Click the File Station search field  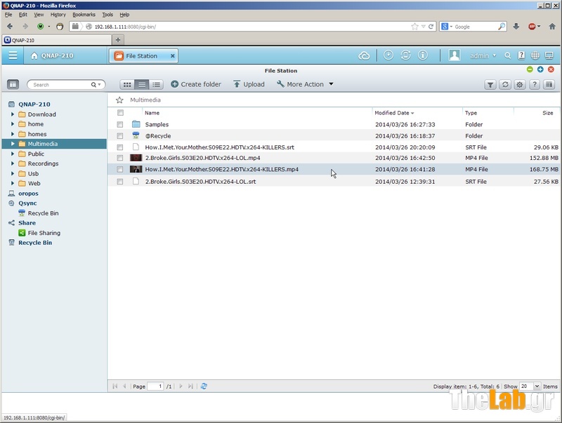pos(61,85)
